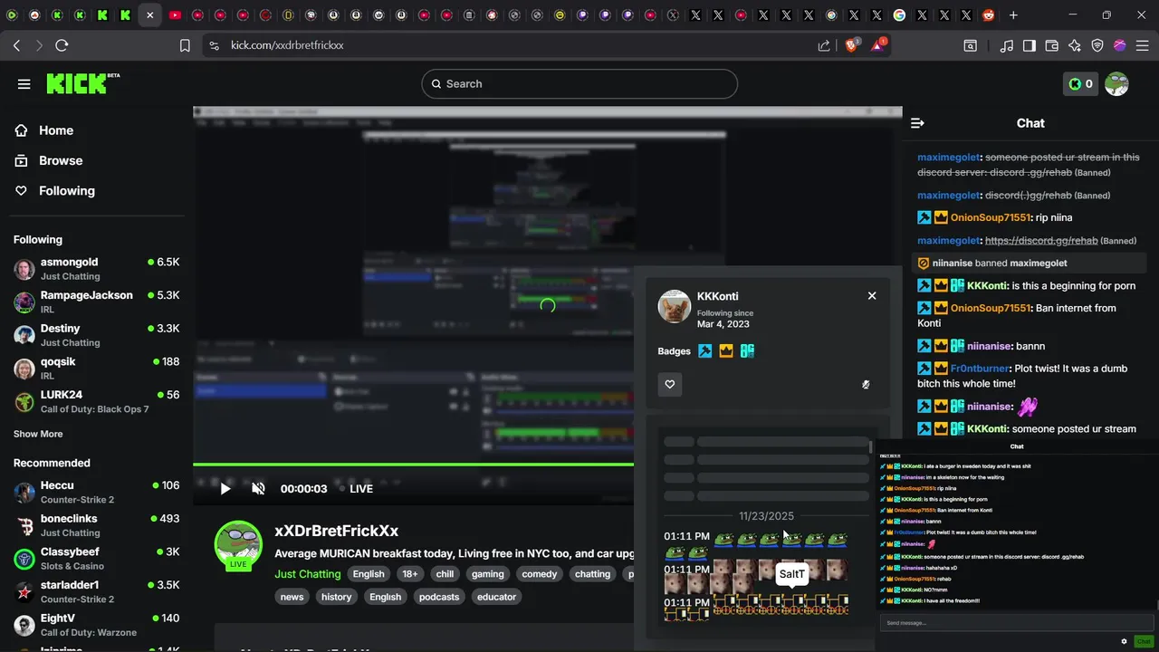Click the educator stream tag
The image size is (1159, 652).
pos(496,597)
